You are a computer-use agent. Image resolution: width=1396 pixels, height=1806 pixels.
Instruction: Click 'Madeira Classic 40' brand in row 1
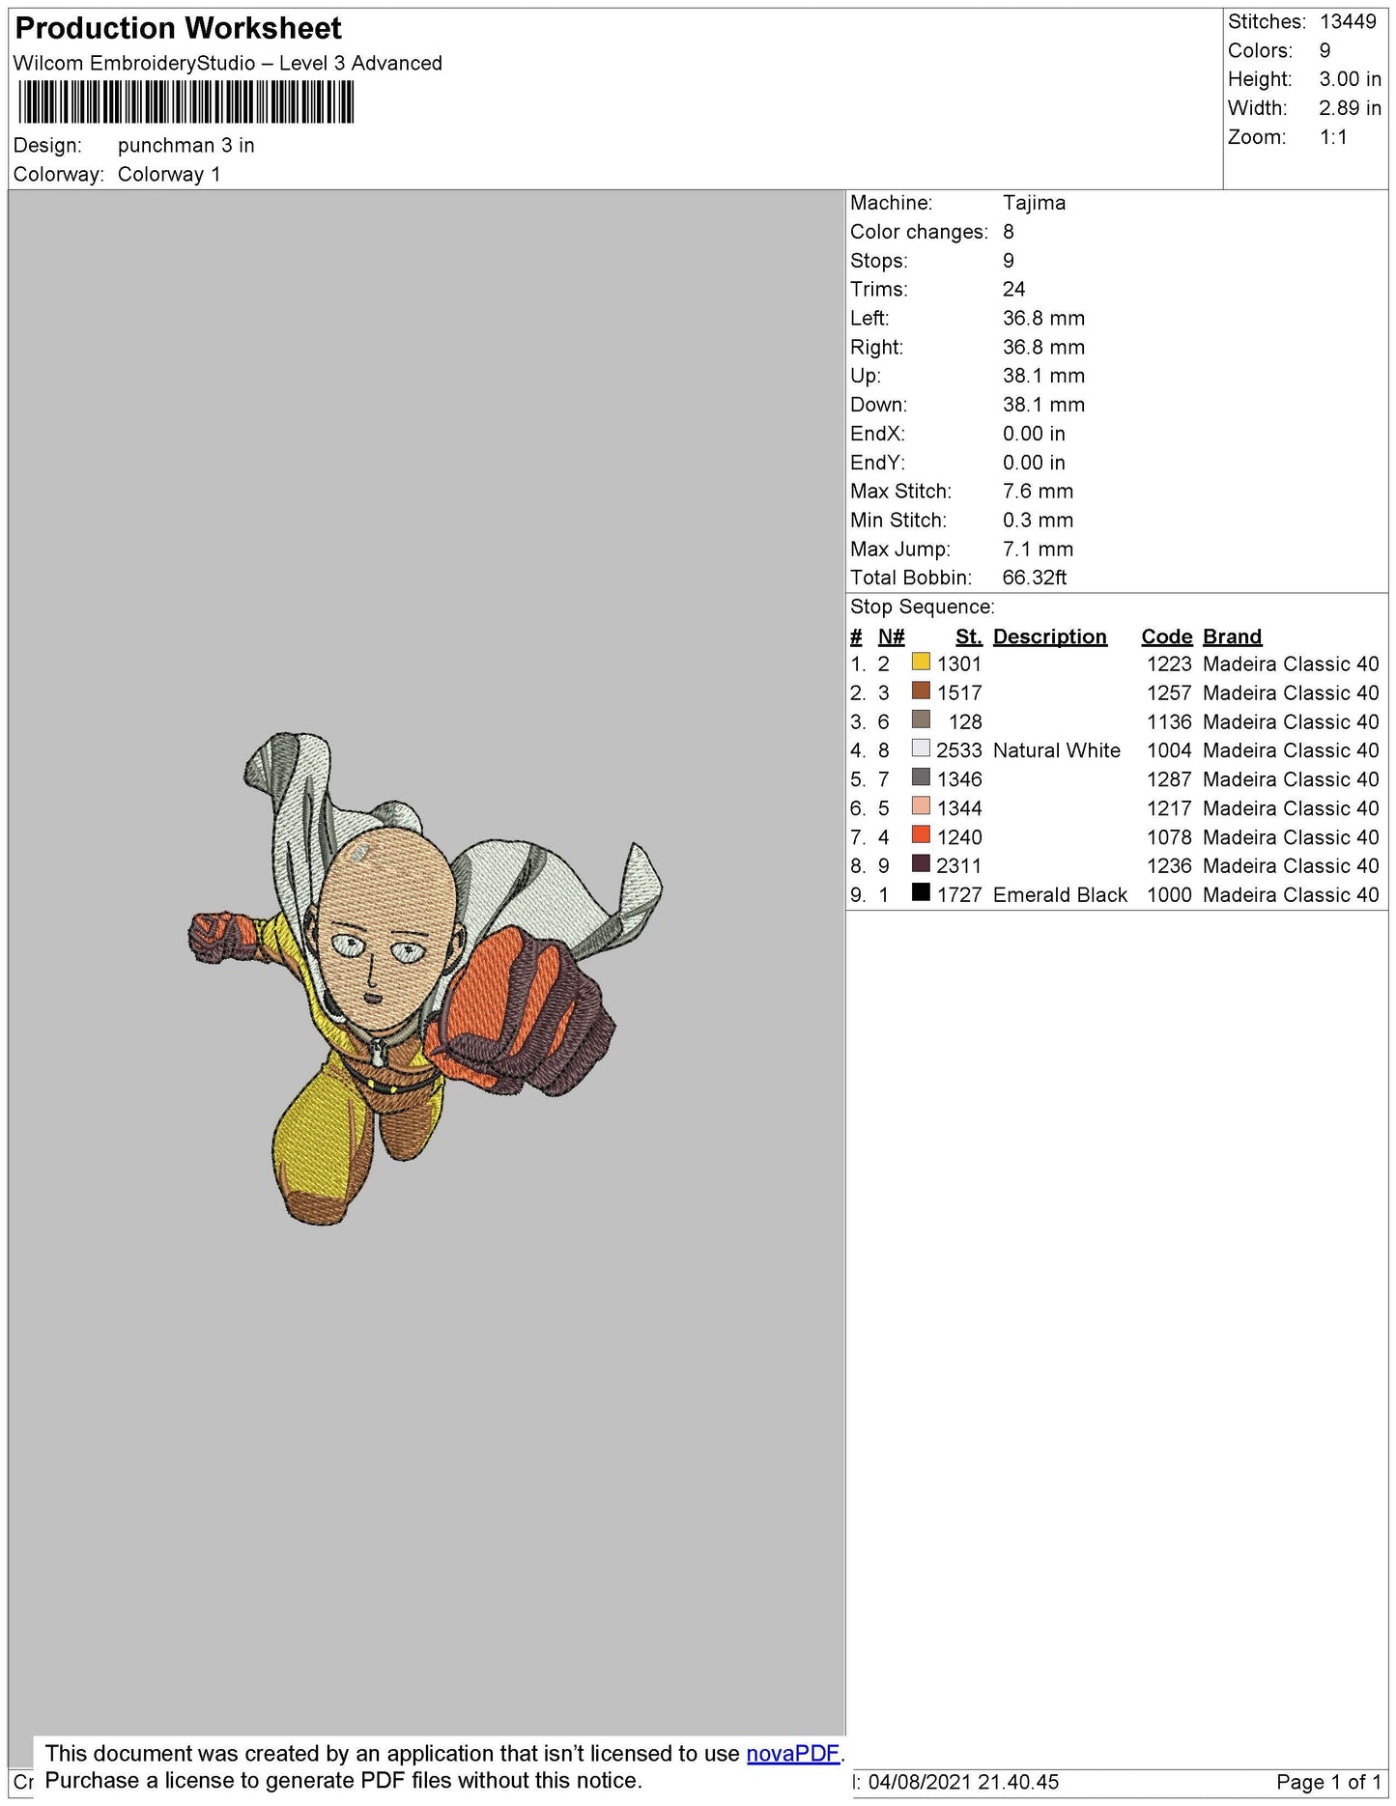[1291, 664]
